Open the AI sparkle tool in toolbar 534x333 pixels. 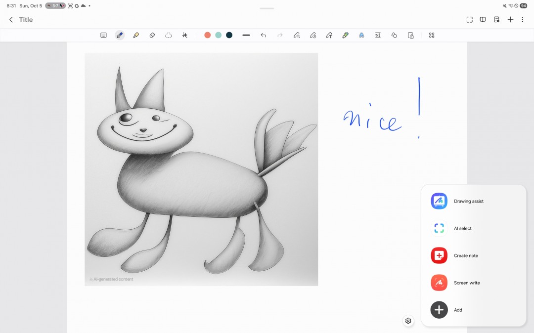185,35
